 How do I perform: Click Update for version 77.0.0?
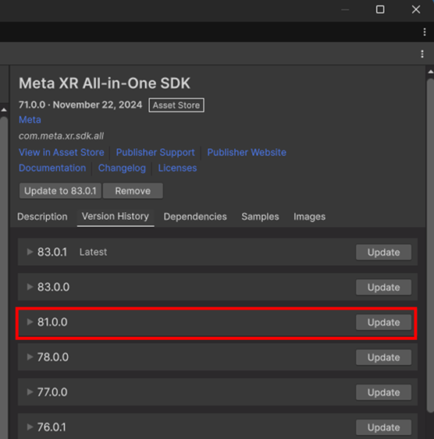[383, 392]
